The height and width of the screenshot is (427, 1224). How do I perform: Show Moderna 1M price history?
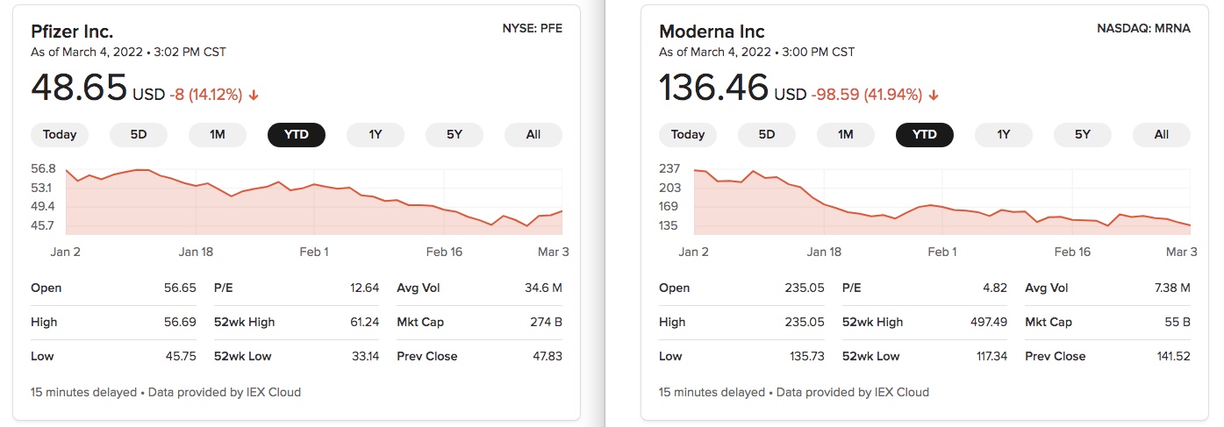tap(846, 134)
